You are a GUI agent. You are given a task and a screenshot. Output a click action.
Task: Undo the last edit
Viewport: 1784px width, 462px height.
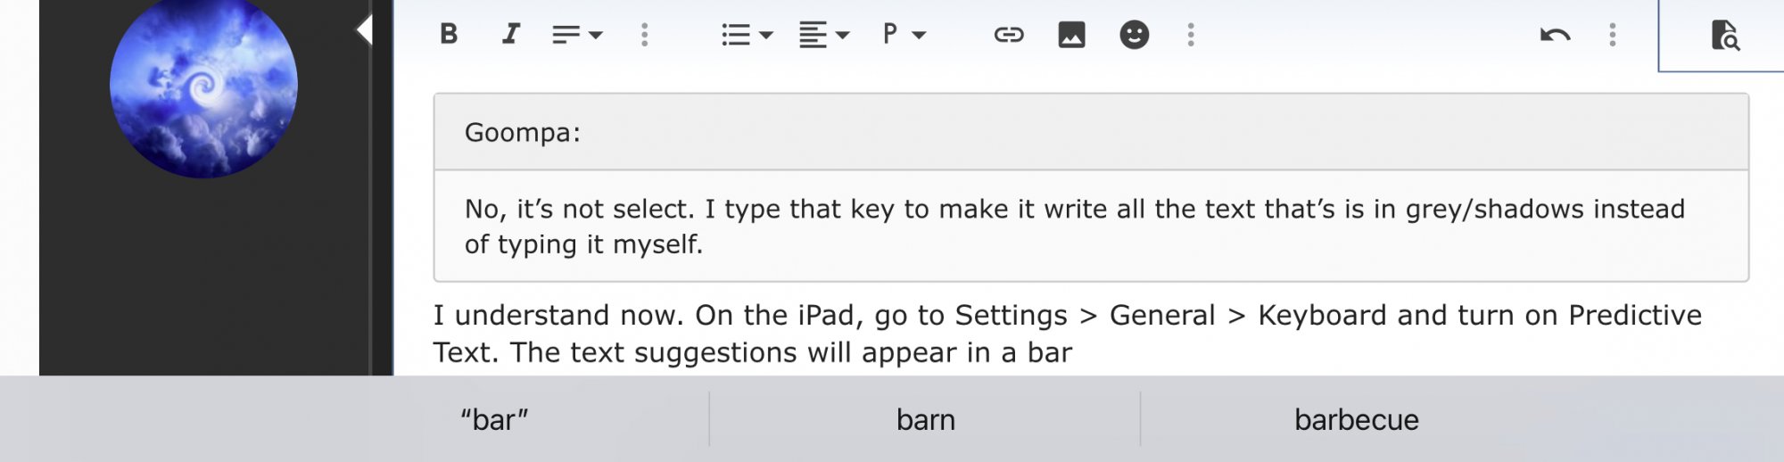click(x=1555, y=35)
